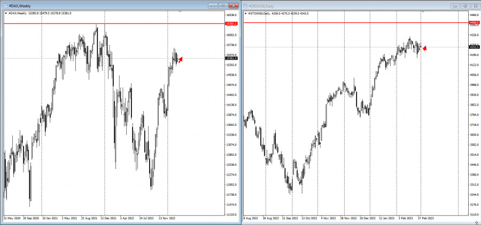This screenshot has height=225, width=481.
Task: Click the 31 May 2020 date label
Action: [12, 219]
